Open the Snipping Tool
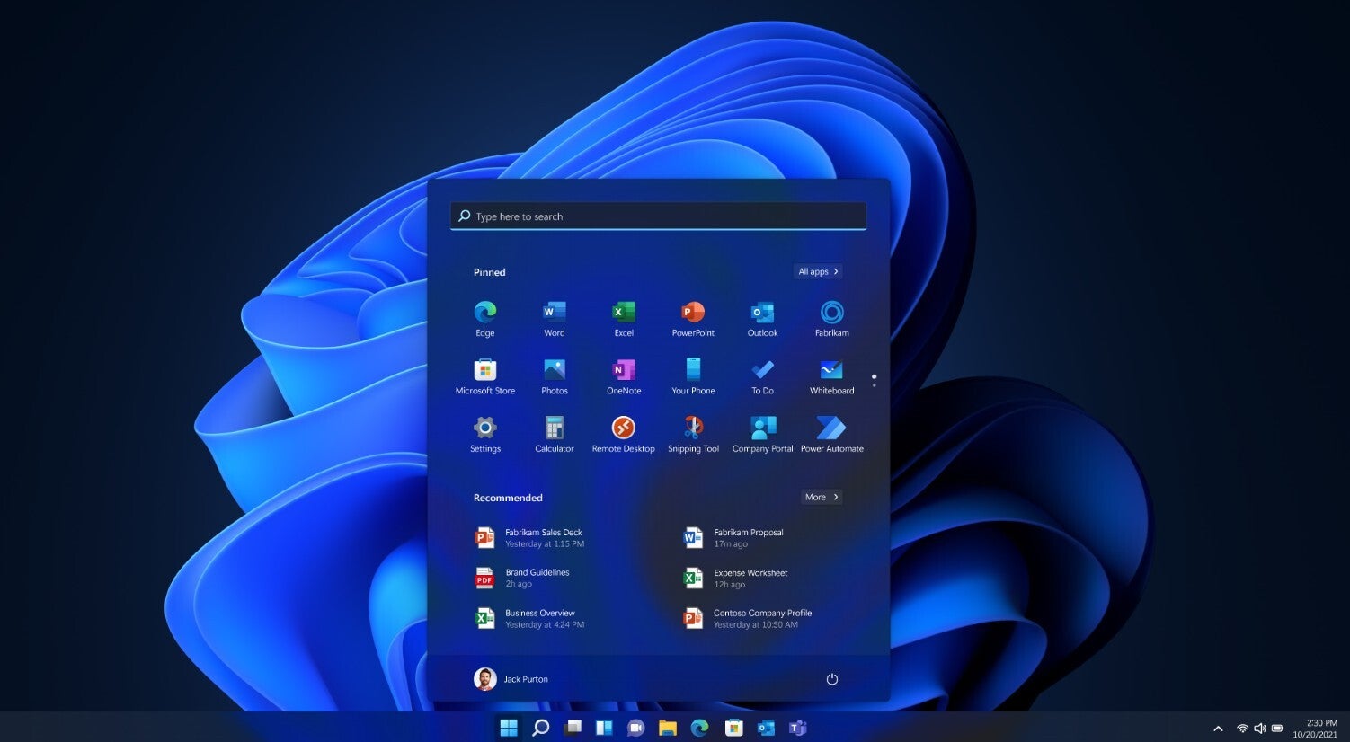Image resolution: width=1350 pixels, height=742 pixels. coord(692,428)
